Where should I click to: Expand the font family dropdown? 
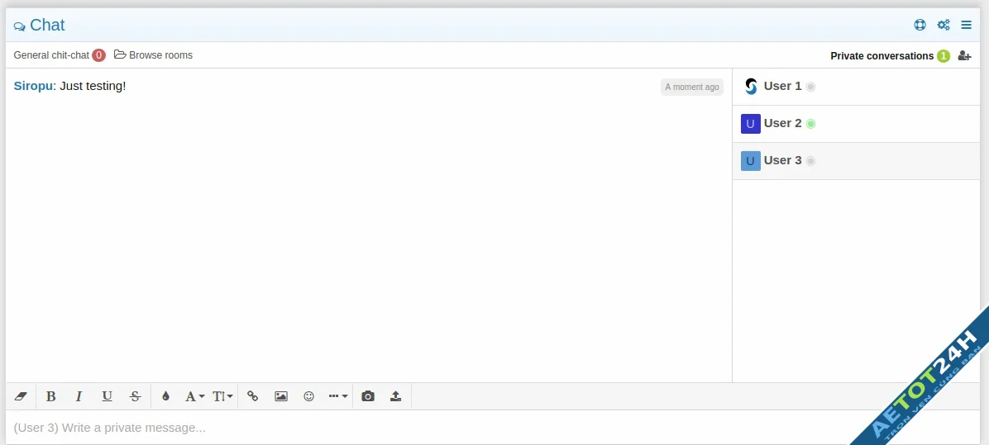tap(194, 396)
